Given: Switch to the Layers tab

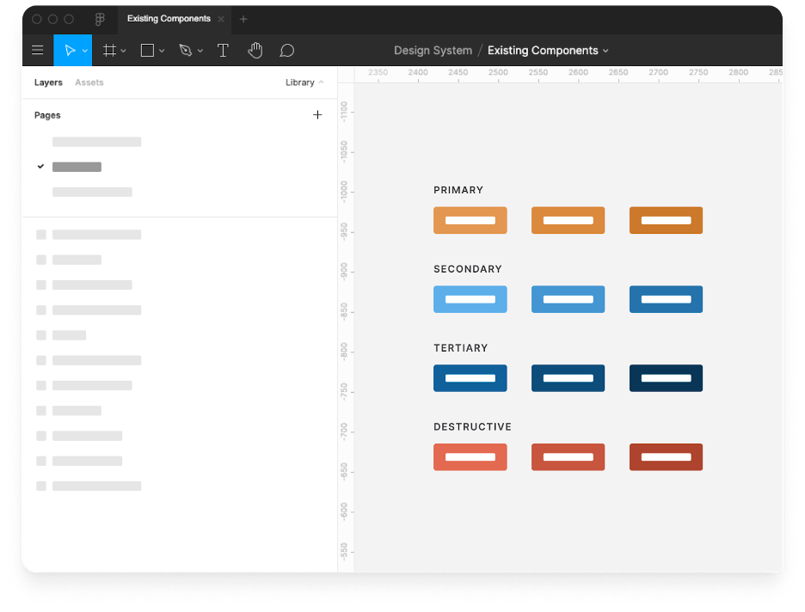Looking at the screenshot, I should [48, 83].
